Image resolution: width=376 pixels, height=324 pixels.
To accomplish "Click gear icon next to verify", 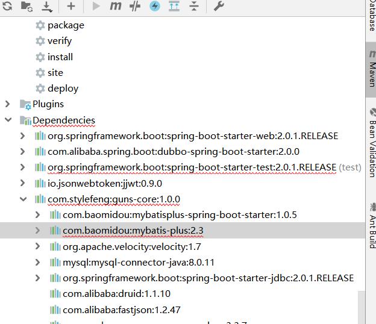I will click(x=40, y=41).
